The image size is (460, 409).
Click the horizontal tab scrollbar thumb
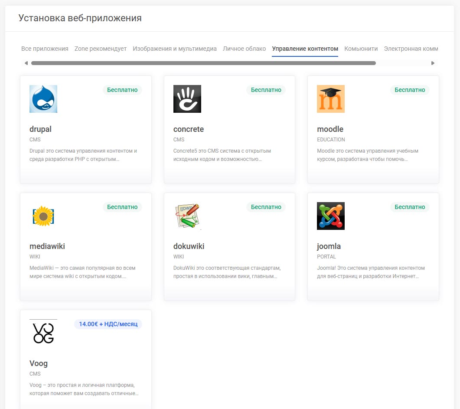pyautogui.click(x=203, y=63)
